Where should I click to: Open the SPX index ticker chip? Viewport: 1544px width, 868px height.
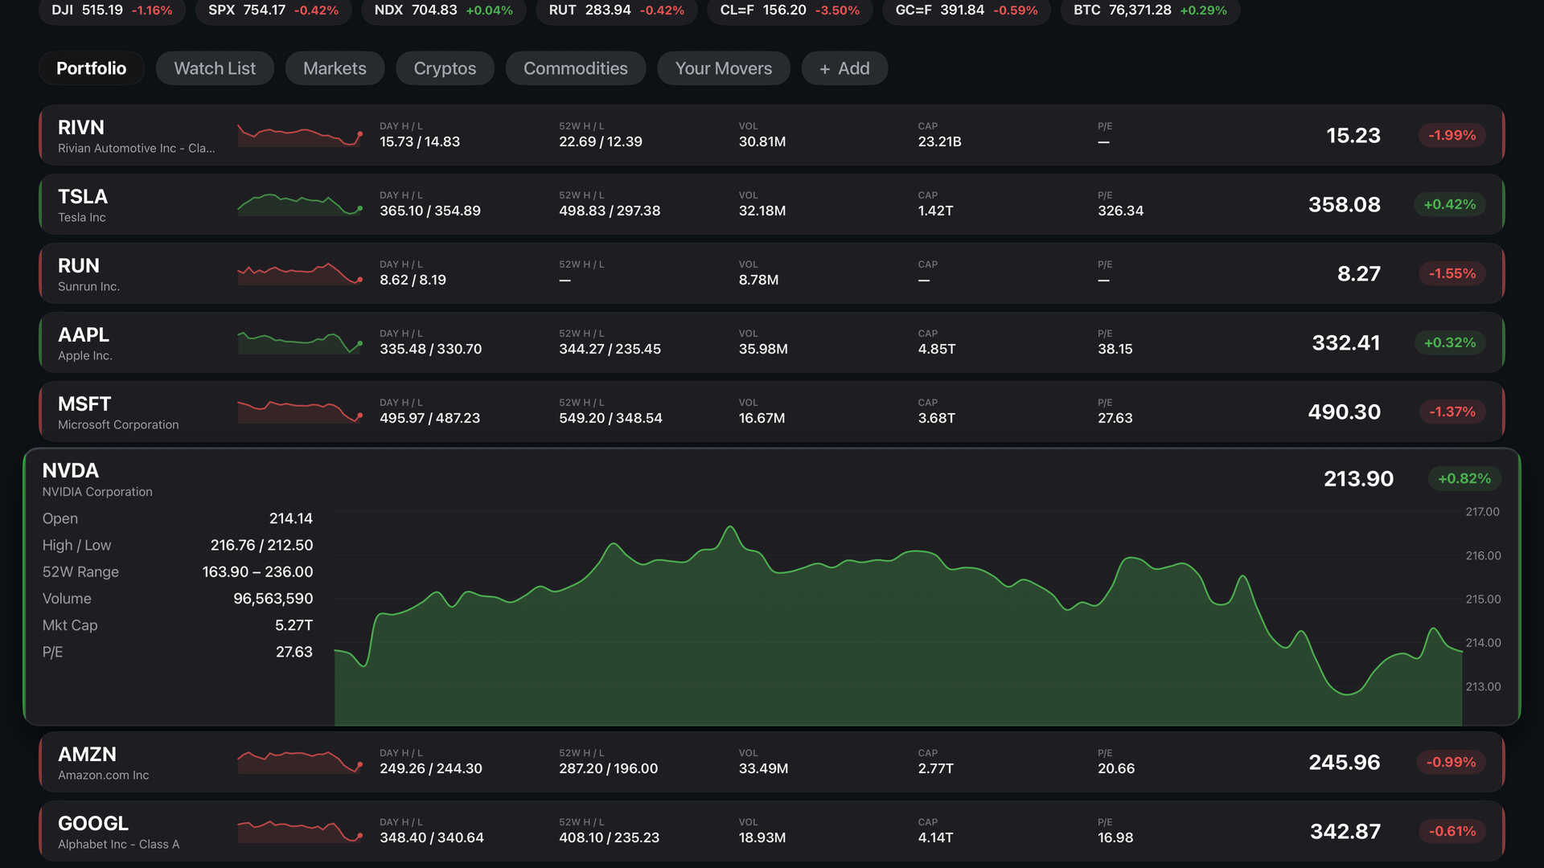coord(273,10)
